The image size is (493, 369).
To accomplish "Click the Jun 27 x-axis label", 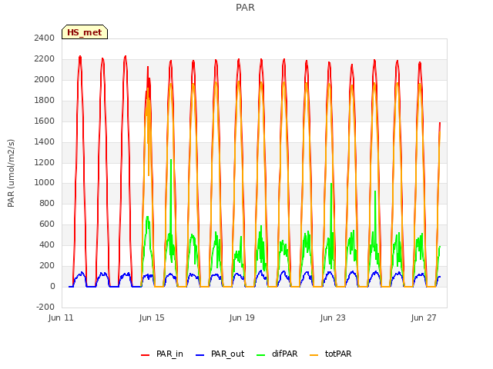I will tap(424, 317).
